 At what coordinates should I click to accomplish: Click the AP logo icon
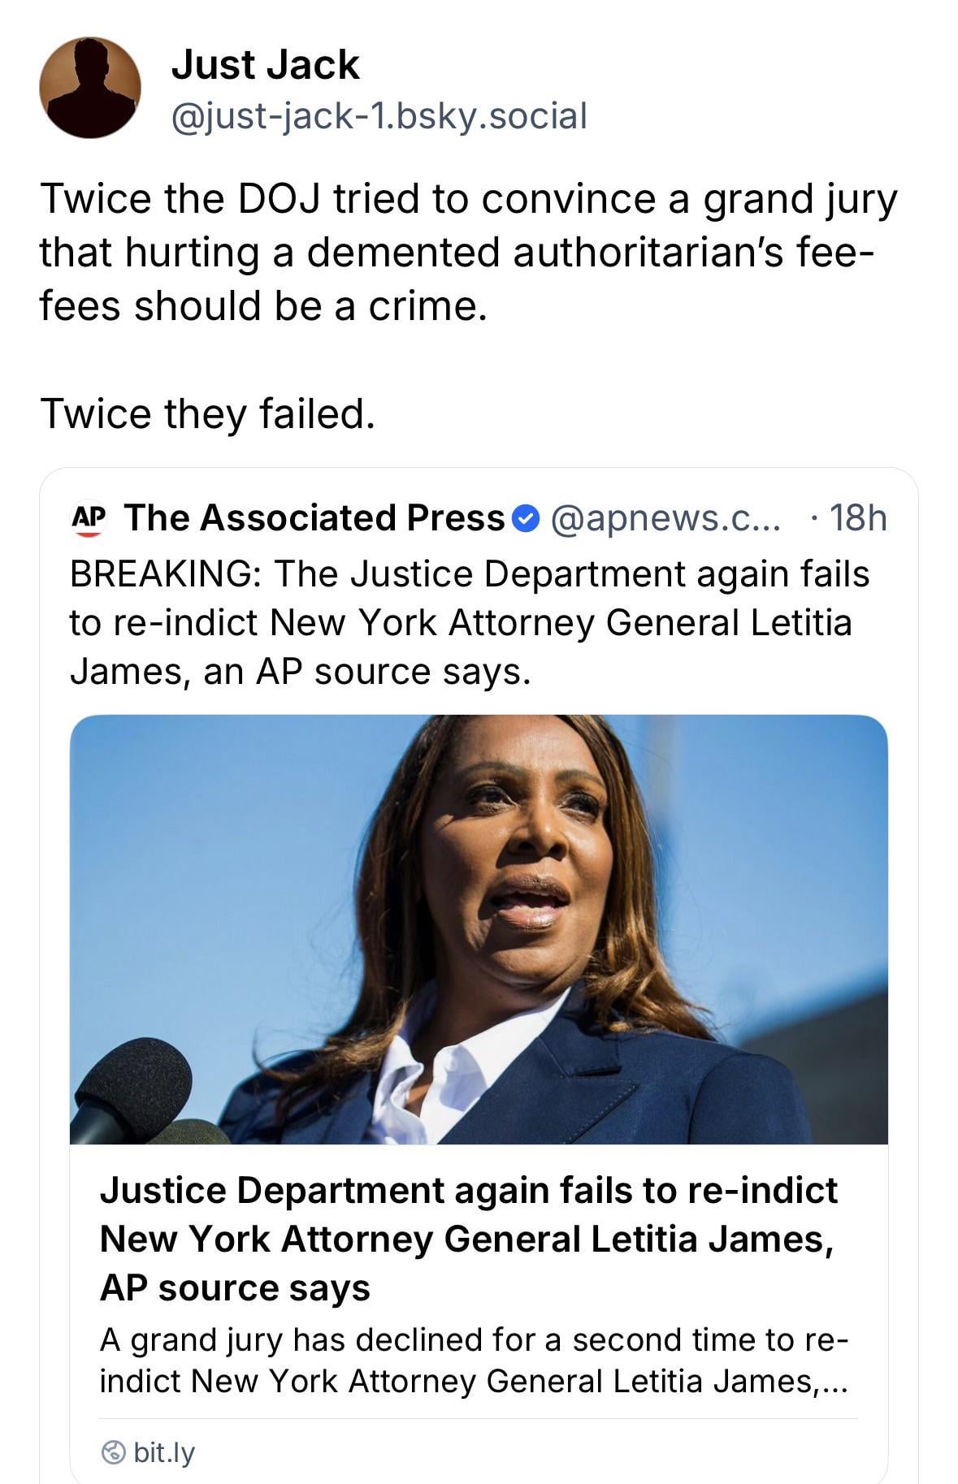pyautogui.click(x=89, y=518)
